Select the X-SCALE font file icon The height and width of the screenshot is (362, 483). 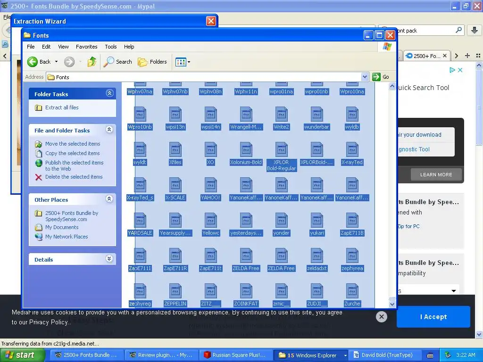175,185
